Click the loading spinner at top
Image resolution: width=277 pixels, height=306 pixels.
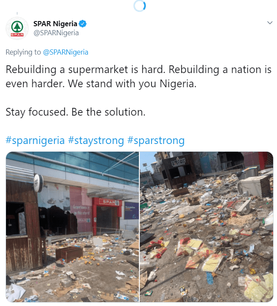[139, 6]
